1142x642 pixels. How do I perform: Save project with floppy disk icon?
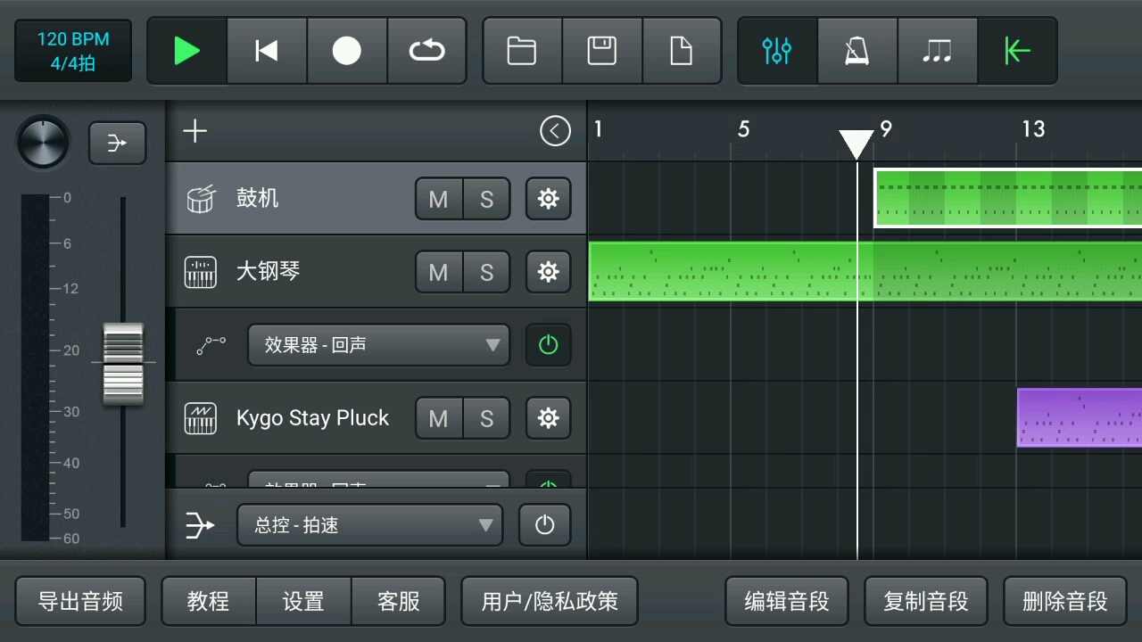pos(602,51)
